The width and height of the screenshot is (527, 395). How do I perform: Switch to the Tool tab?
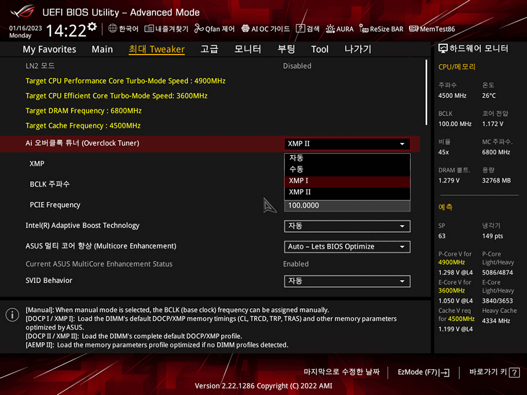pyautogui.click(x=320, y=49)
